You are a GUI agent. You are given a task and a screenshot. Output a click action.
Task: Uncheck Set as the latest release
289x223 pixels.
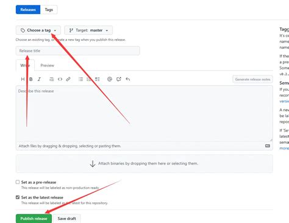pos(18,197)
